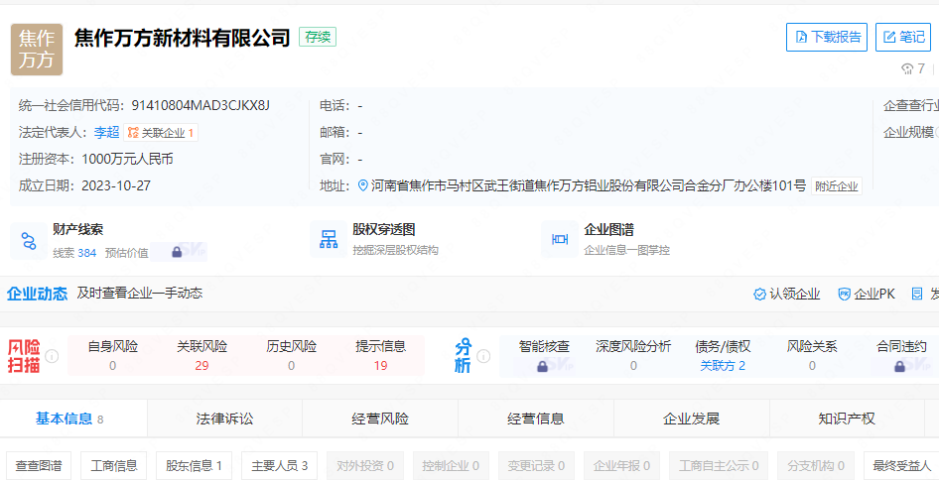This screenshot has height=480, width=939.
Task: Click the 企业年报 0 sub-tab button
Action: coord(621,466)
